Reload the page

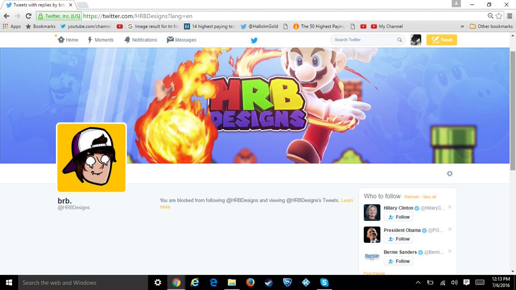(x=28, y=16)
